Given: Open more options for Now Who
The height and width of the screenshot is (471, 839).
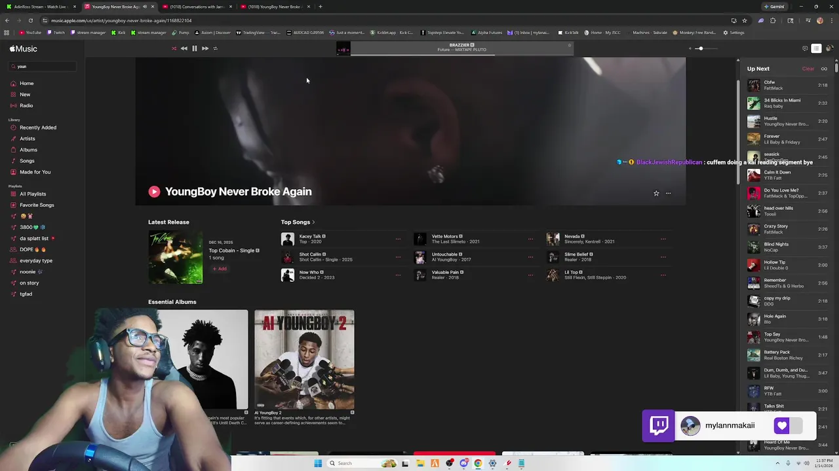Looking at the screenshot, I should pyautogui.click(x=398, y=275).
